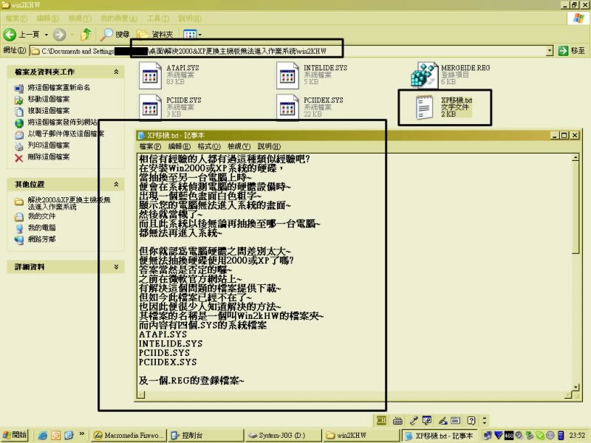Open 我的電腦 My Computer
Viewport: 591px width, 443px height.
[41, 228]
